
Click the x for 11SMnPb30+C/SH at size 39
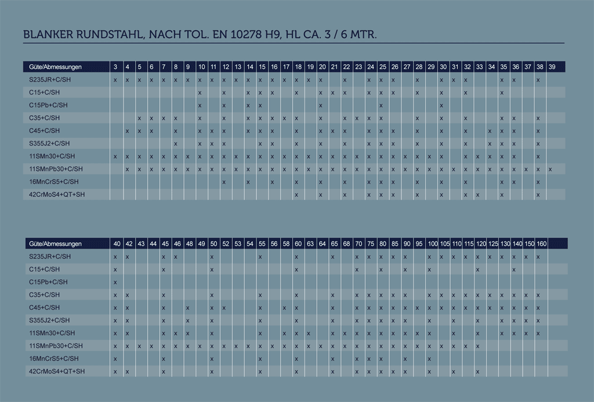550,169
